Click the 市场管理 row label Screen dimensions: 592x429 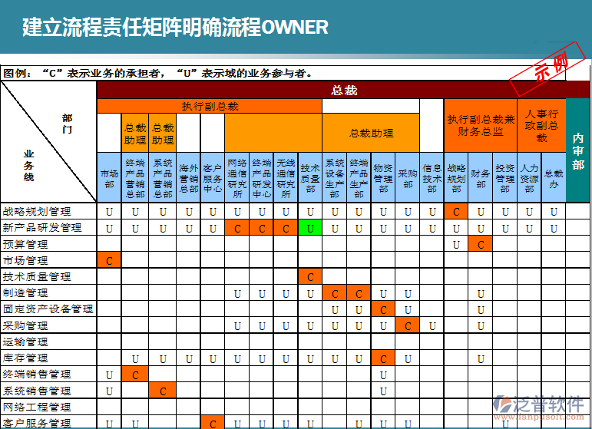point(25,260)
